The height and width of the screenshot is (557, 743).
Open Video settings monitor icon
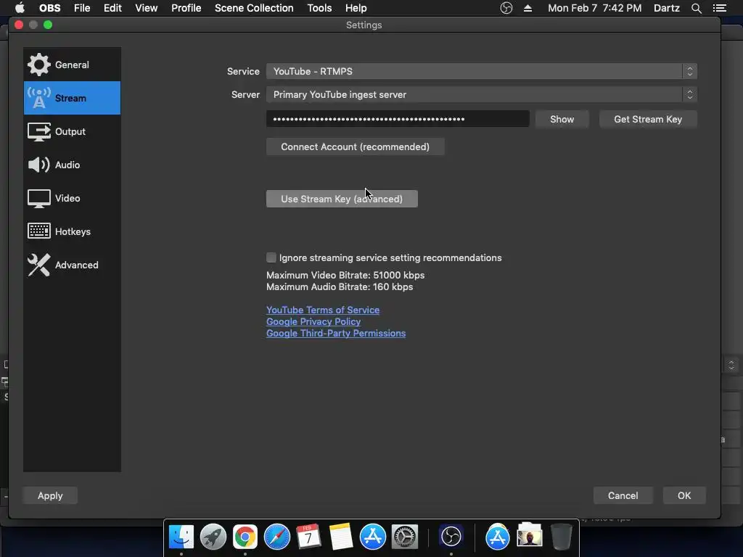tap(39, 199)
